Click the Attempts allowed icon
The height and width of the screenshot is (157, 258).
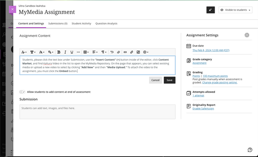coord(189,93)
